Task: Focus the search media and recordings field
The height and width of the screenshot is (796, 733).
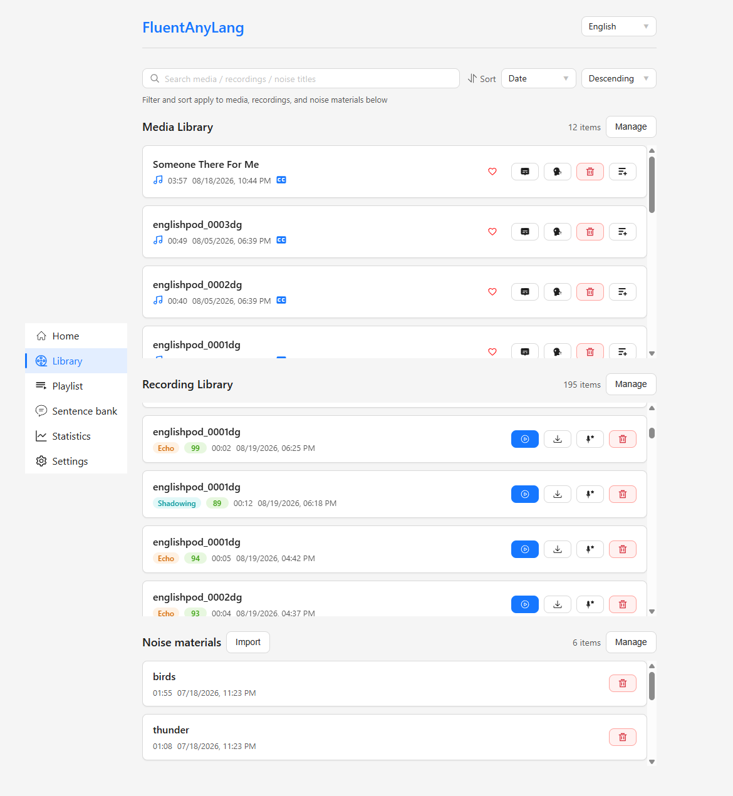Action: coord(301,78)
